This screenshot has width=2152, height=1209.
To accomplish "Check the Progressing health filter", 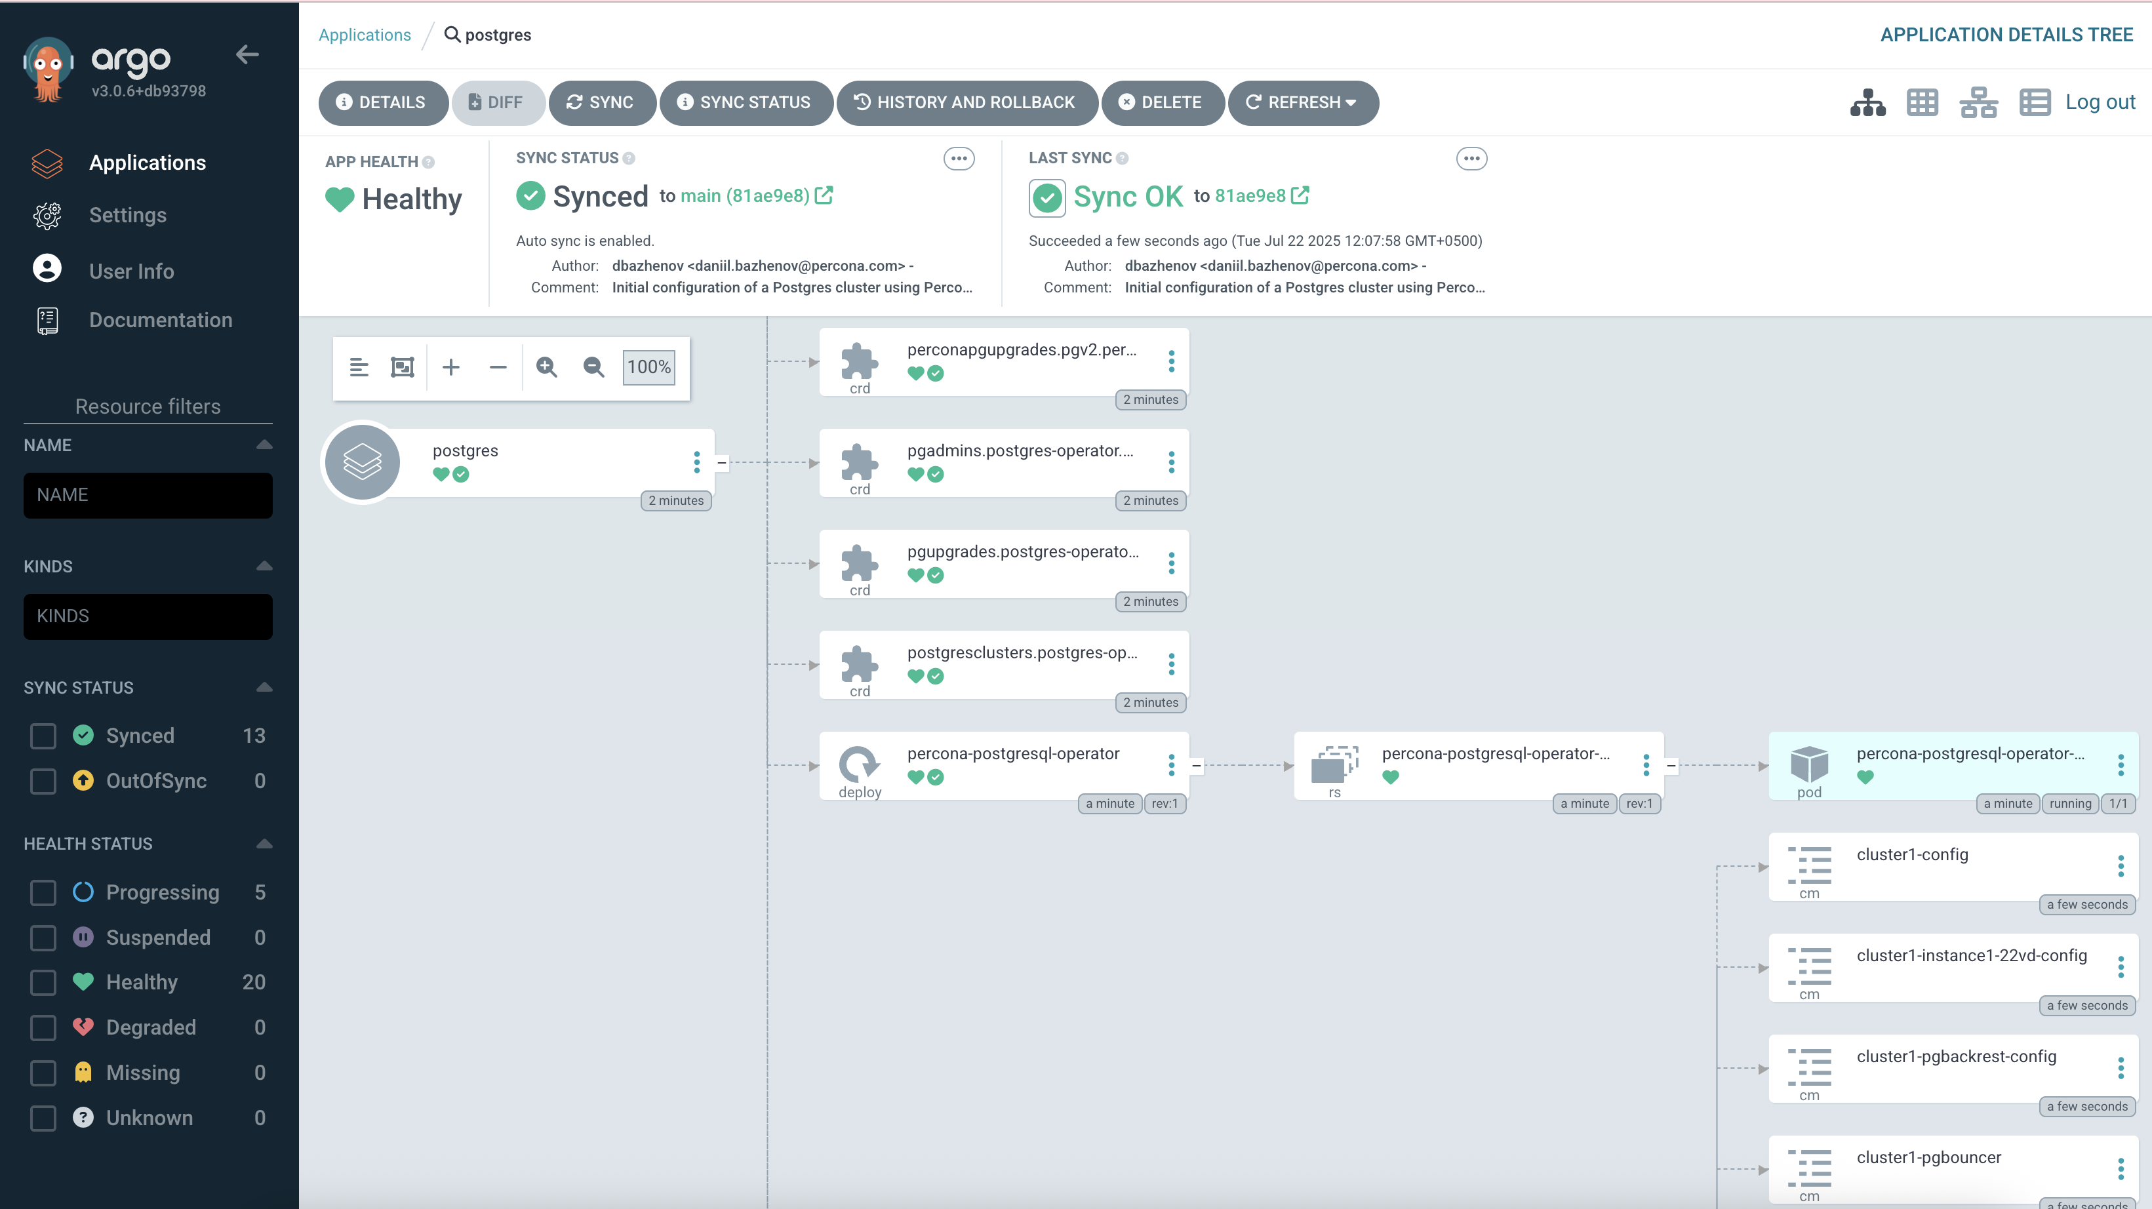I will (43, 892).
